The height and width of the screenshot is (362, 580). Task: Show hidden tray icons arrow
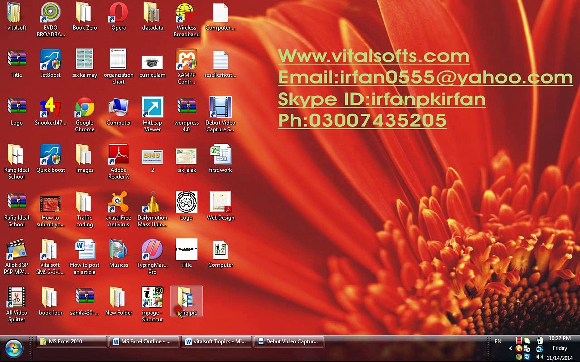pyautogui.click(x=511, y=348)
